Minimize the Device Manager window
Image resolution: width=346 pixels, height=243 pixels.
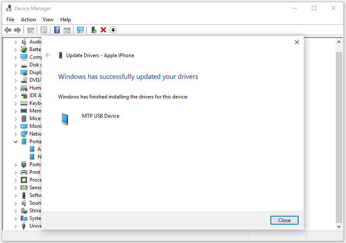tap(295, 9)
